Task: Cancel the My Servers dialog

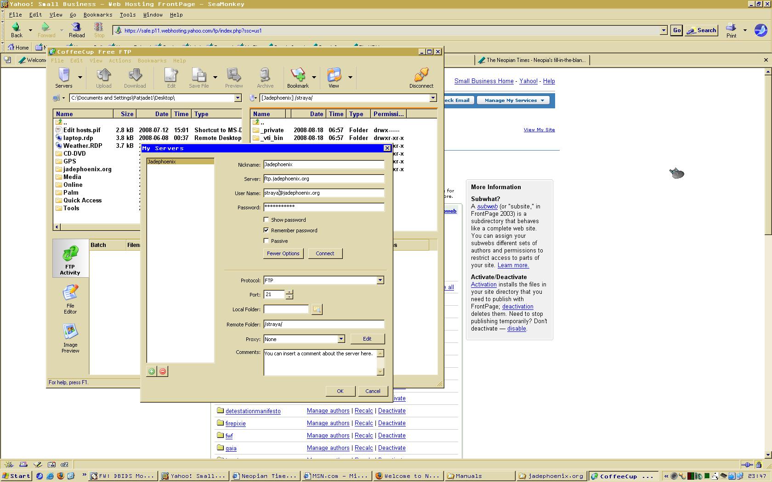Action: [x=373, y=391]
